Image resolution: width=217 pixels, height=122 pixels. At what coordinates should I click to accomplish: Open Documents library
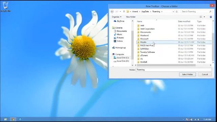click(120, 31)
